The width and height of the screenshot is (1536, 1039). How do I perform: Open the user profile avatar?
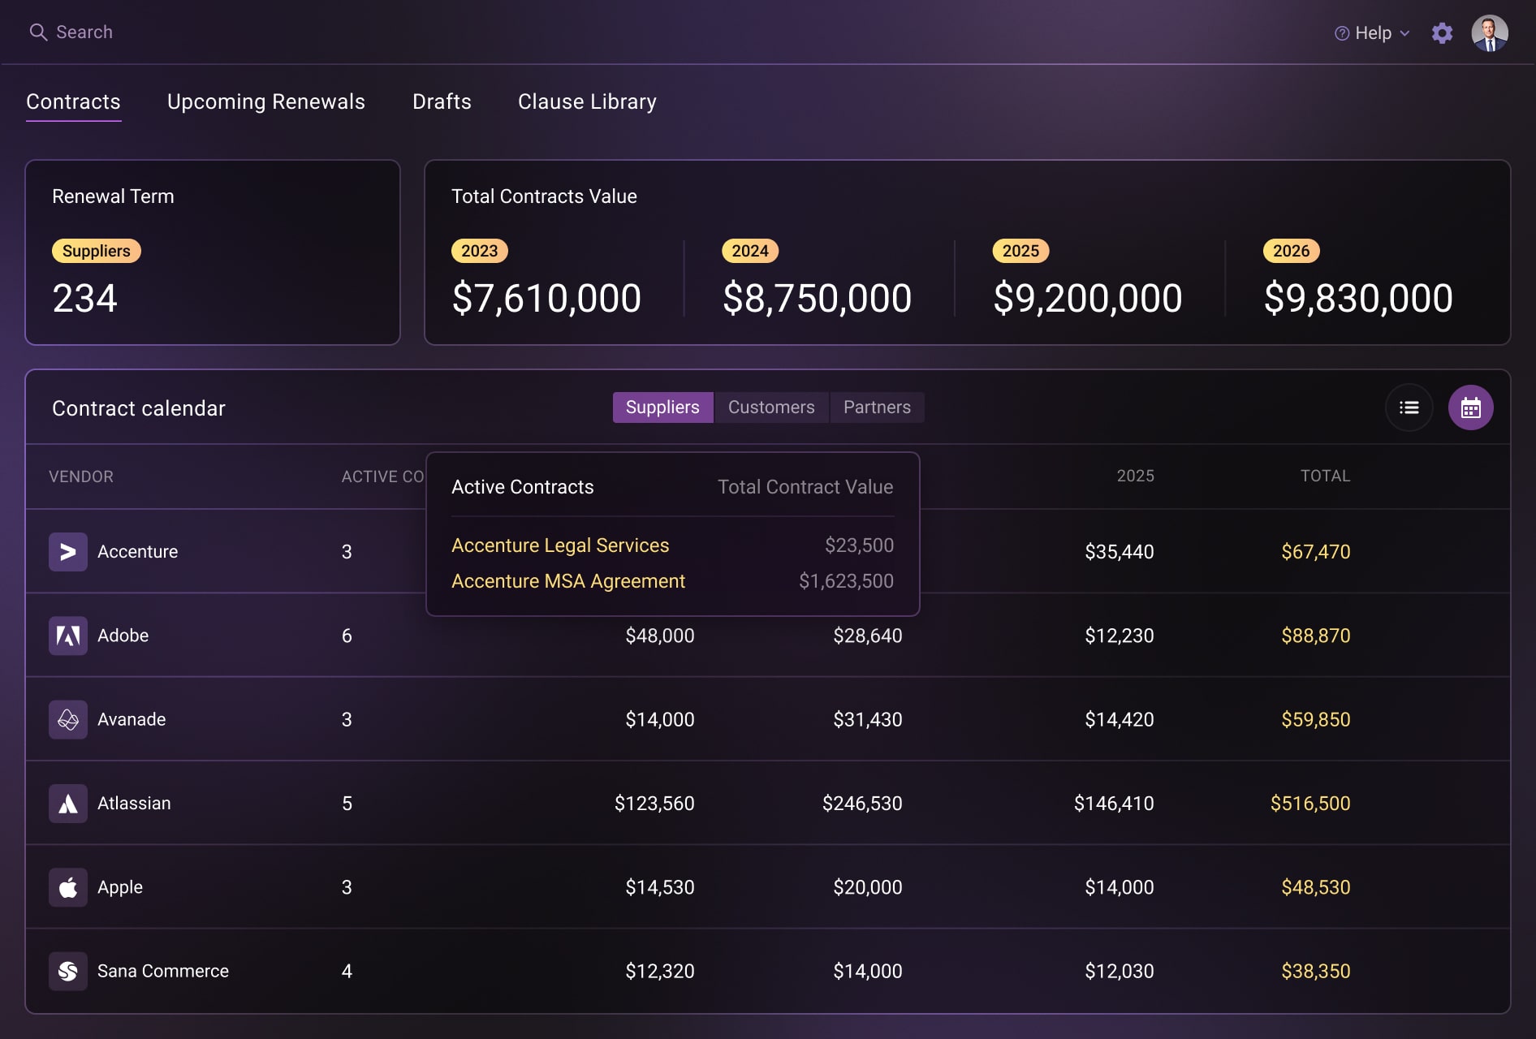[1489, 33]
